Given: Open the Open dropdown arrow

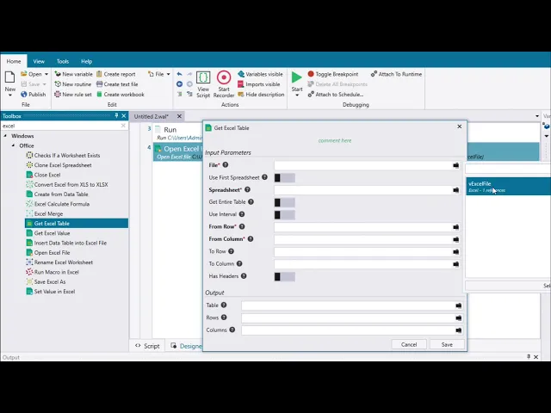Looking at the screenshot, I should 46,74.
